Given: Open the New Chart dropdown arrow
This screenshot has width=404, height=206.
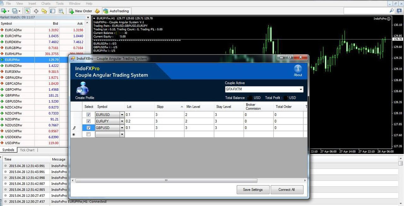Looking at the screenshot, I should click(x=9, y=11).
